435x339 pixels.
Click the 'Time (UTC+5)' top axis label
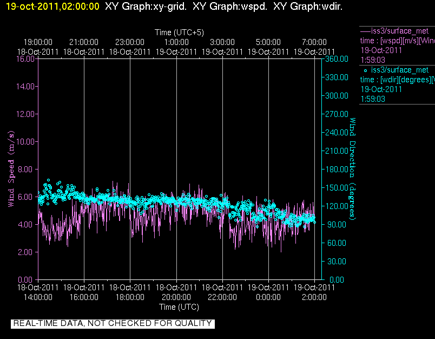[x=179, y=32]
